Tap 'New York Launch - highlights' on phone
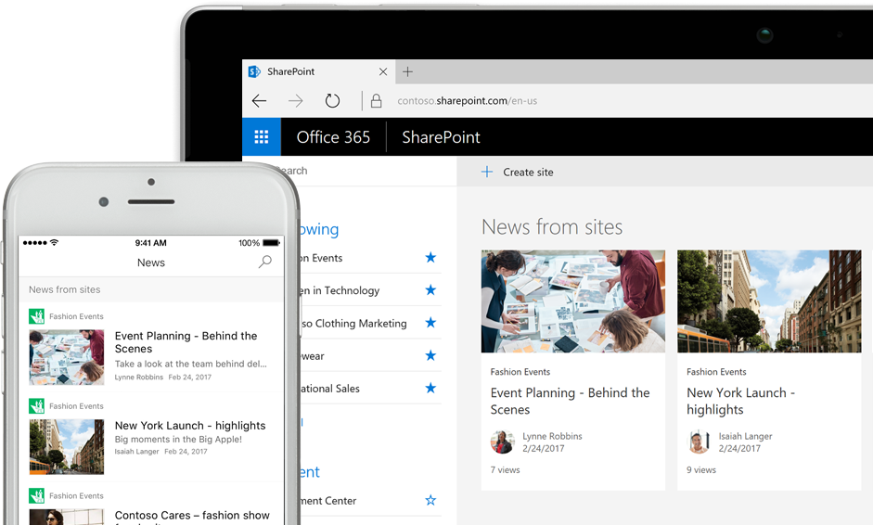873x525 pixels. pyautogui.click(x=190, y=426)
